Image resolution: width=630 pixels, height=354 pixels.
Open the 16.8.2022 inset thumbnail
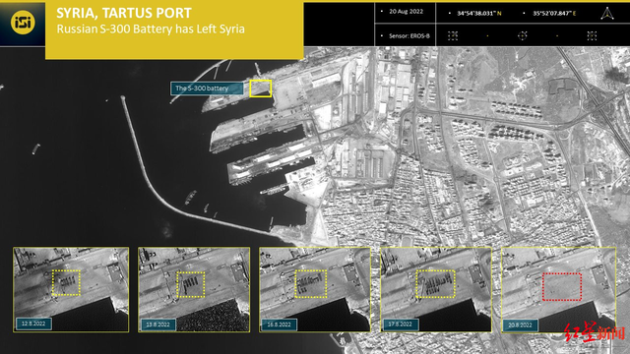[315, 289]
